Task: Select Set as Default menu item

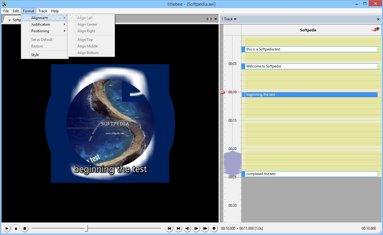Action: (45, 40)
